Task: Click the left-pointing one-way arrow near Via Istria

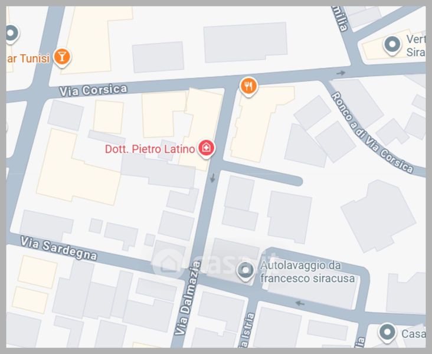Action: [x=300, y=304]
